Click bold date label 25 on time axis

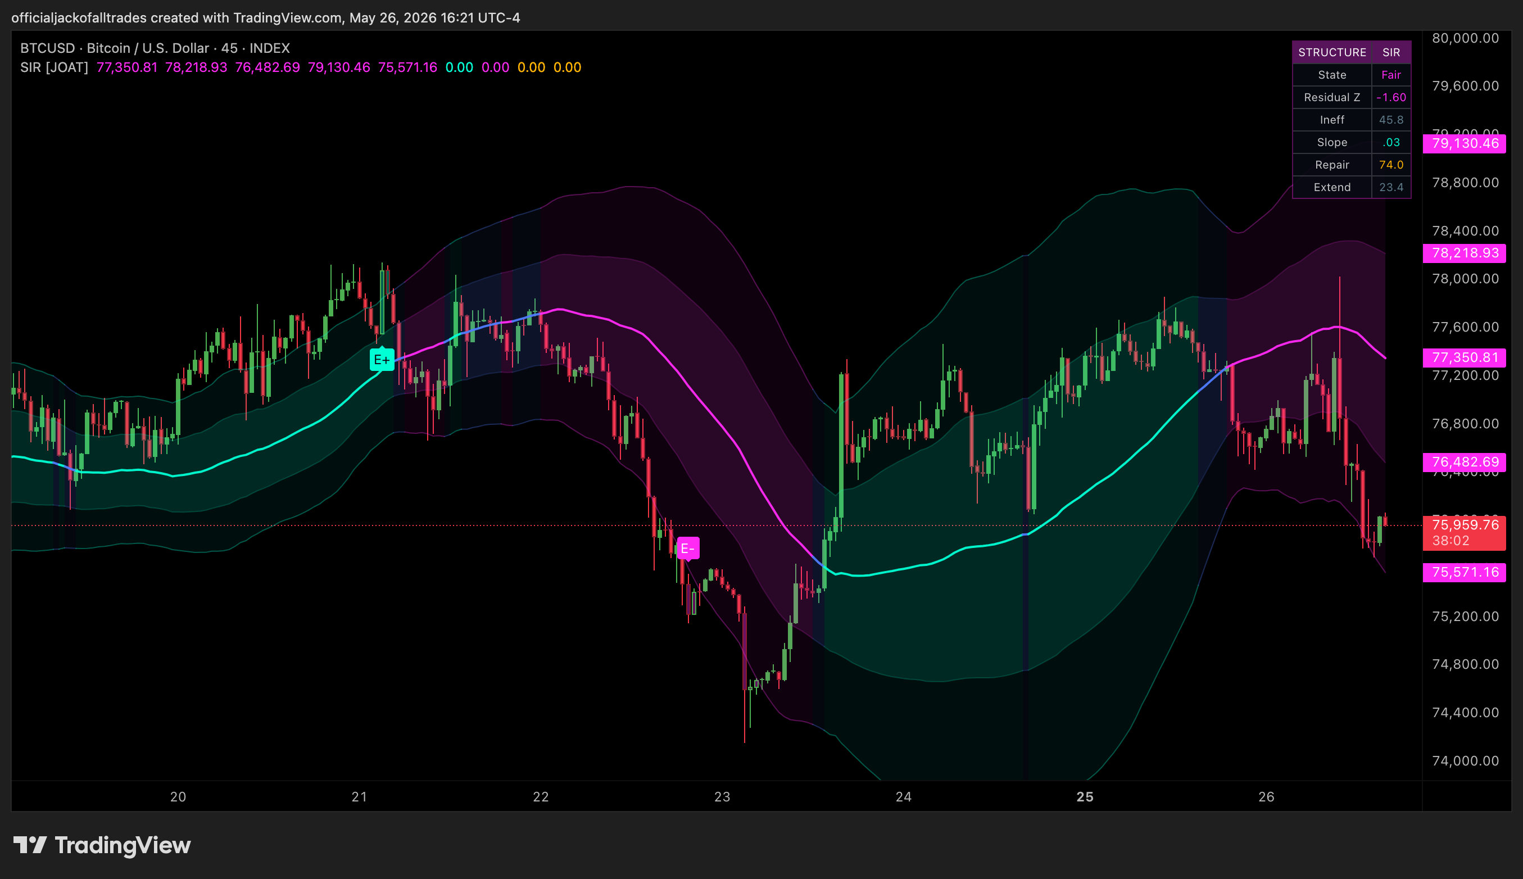pos(1085,797)
